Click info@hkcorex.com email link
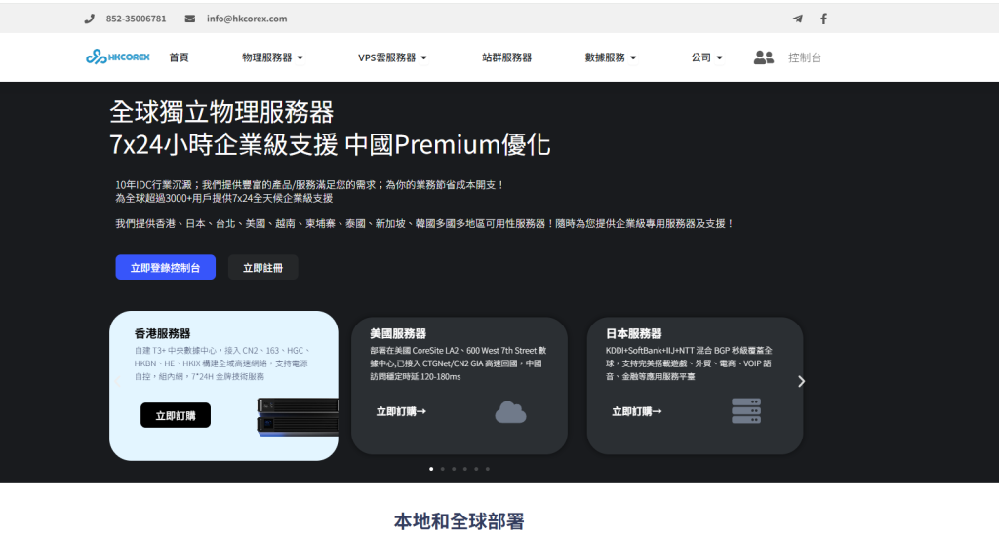 coord(247,19)
